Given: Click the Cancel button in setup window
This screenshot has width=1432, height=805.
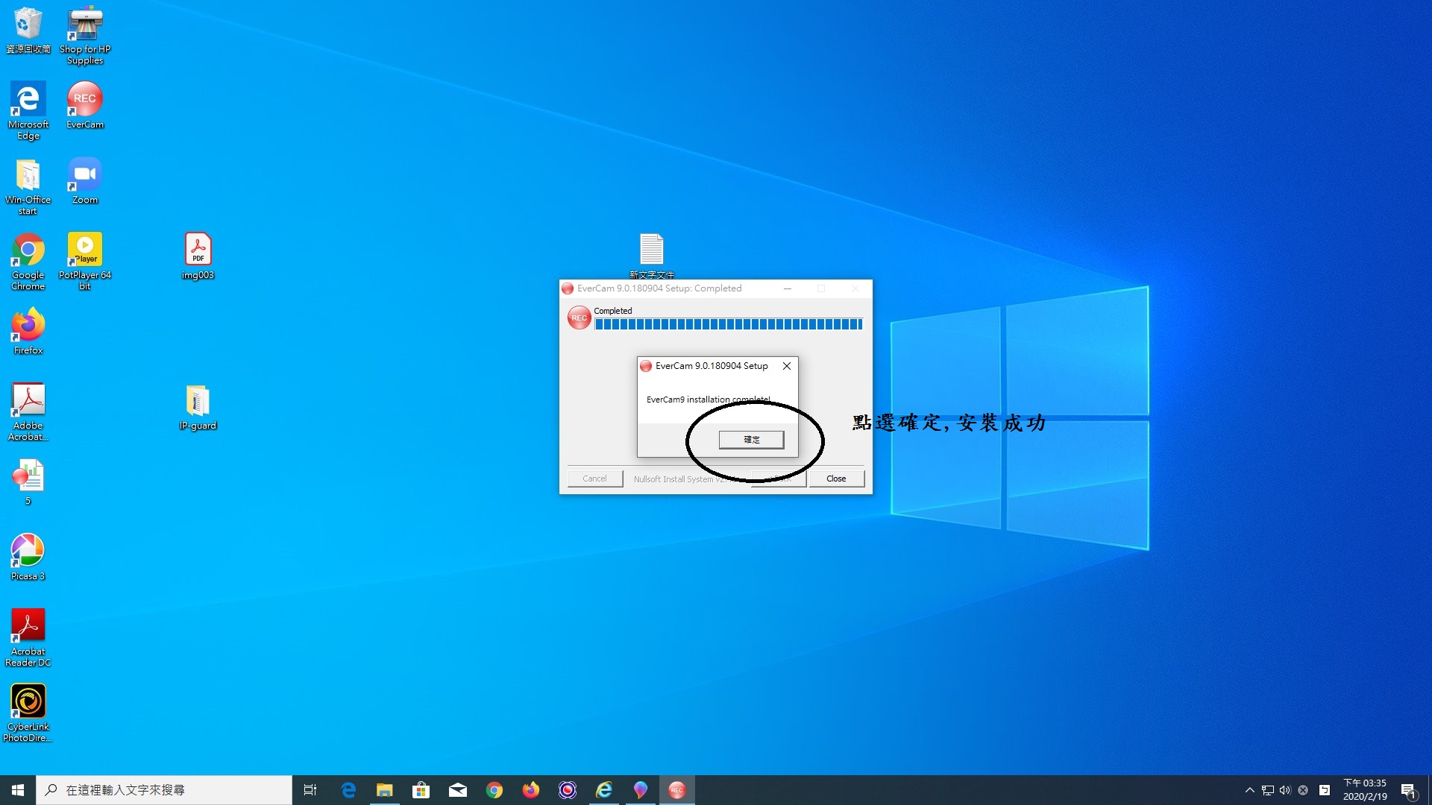Looking at the screenshot, I should tap(594, 479).
